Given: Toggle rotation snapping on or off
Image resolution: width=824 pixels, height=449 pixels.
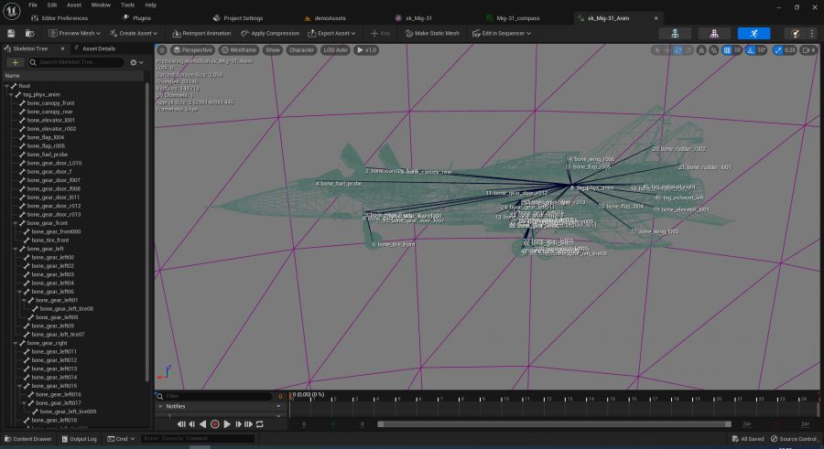Looking at the screenshot, I should [751, 50].
